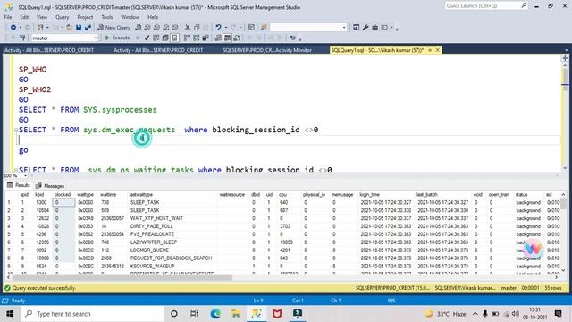This screenshot has width=572, height=322.
Task: Select Results to Text mode
Action: click(x=218, y=38)
